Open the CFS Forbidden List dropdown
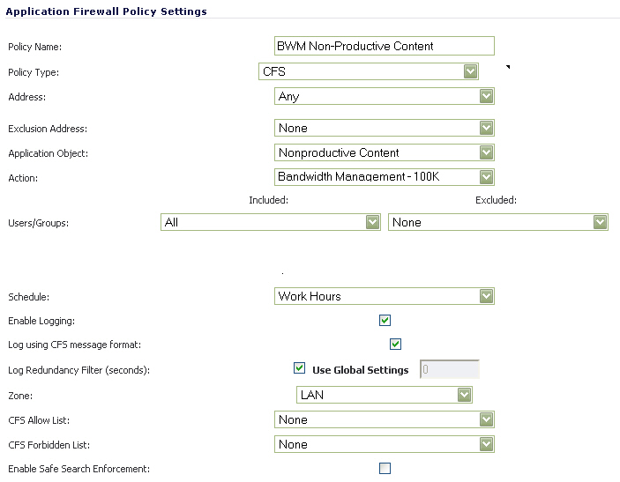 point(385,444)
